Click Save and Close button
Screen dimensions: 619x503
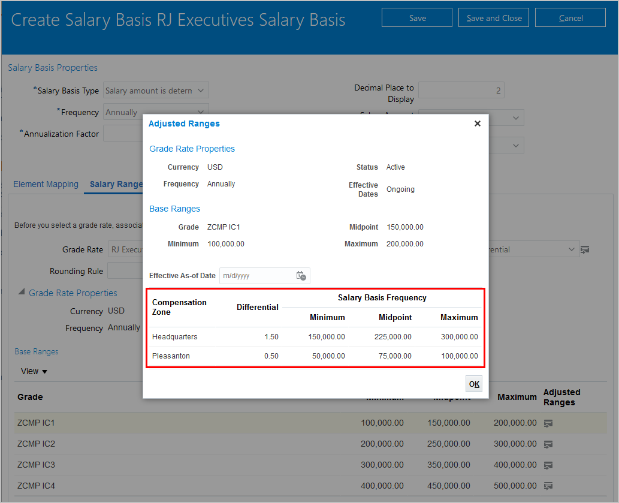click(x=494, y=18)
